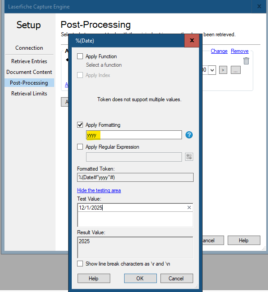Clear the Test Value with X icon

189,207
